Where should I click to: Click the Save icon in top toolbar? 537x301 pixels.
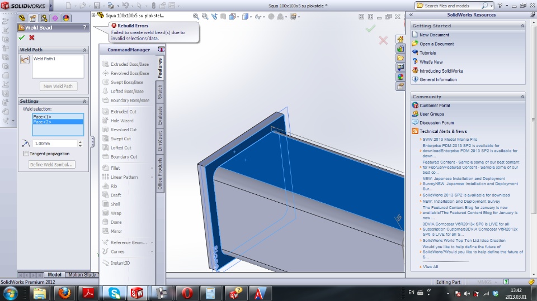(x=97, y=6)
